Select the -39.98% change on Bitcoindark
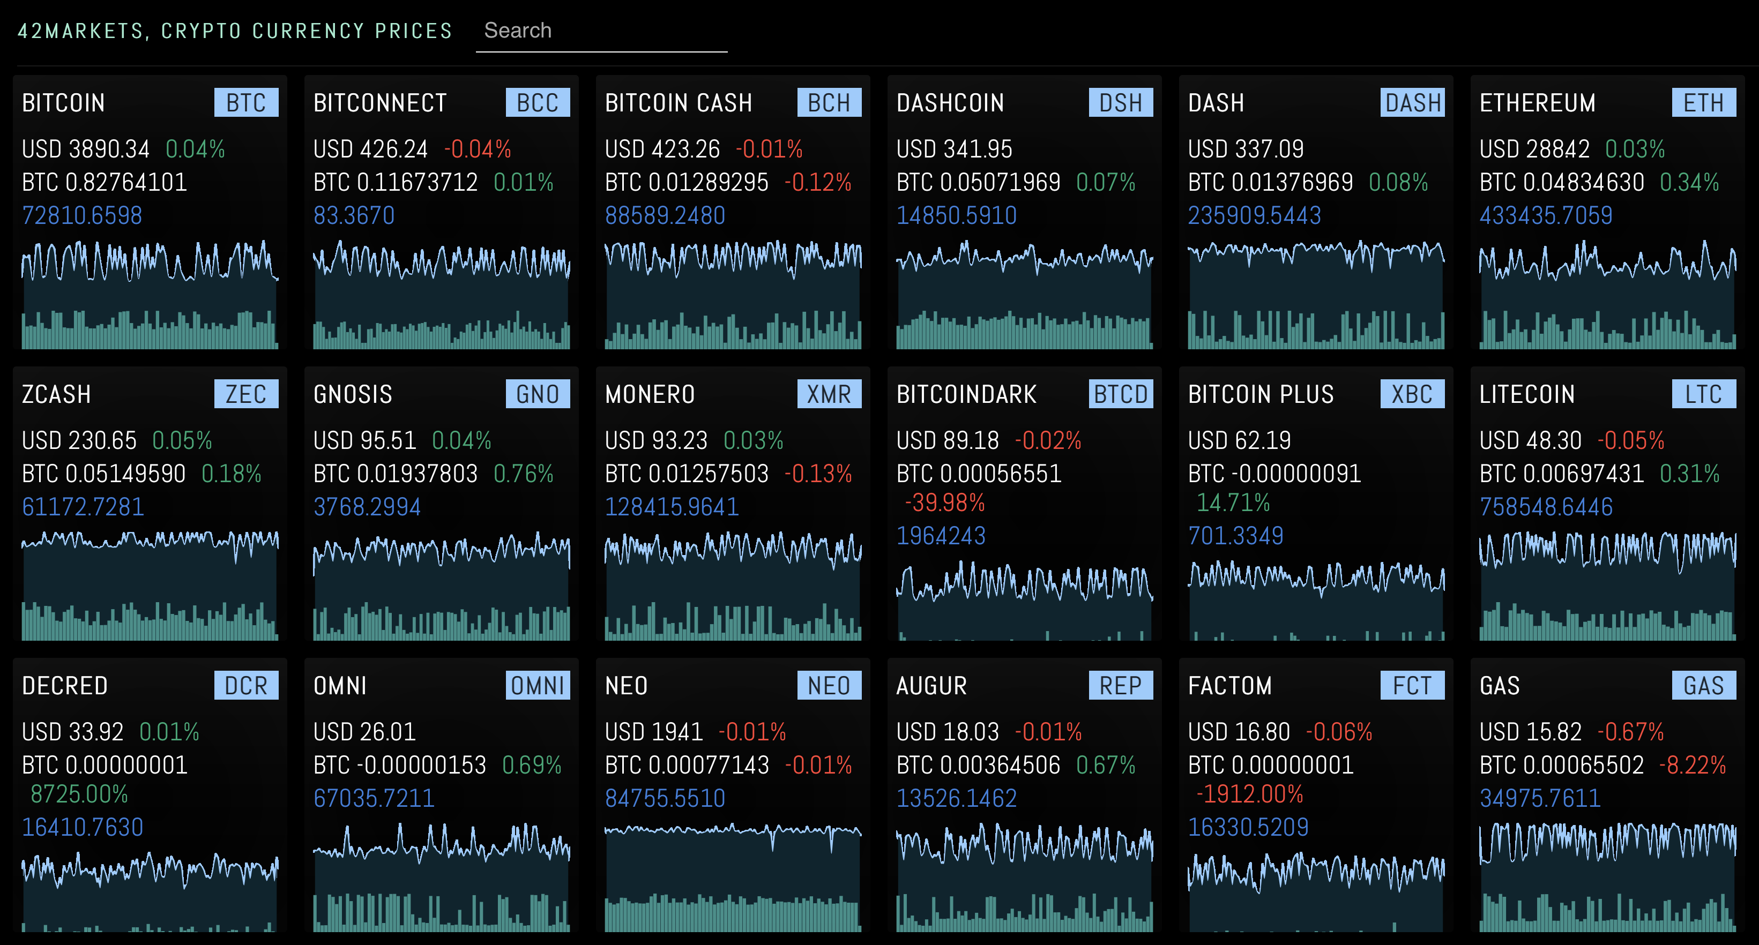Screen dimensions: 1759x945 tap(945, 503)
